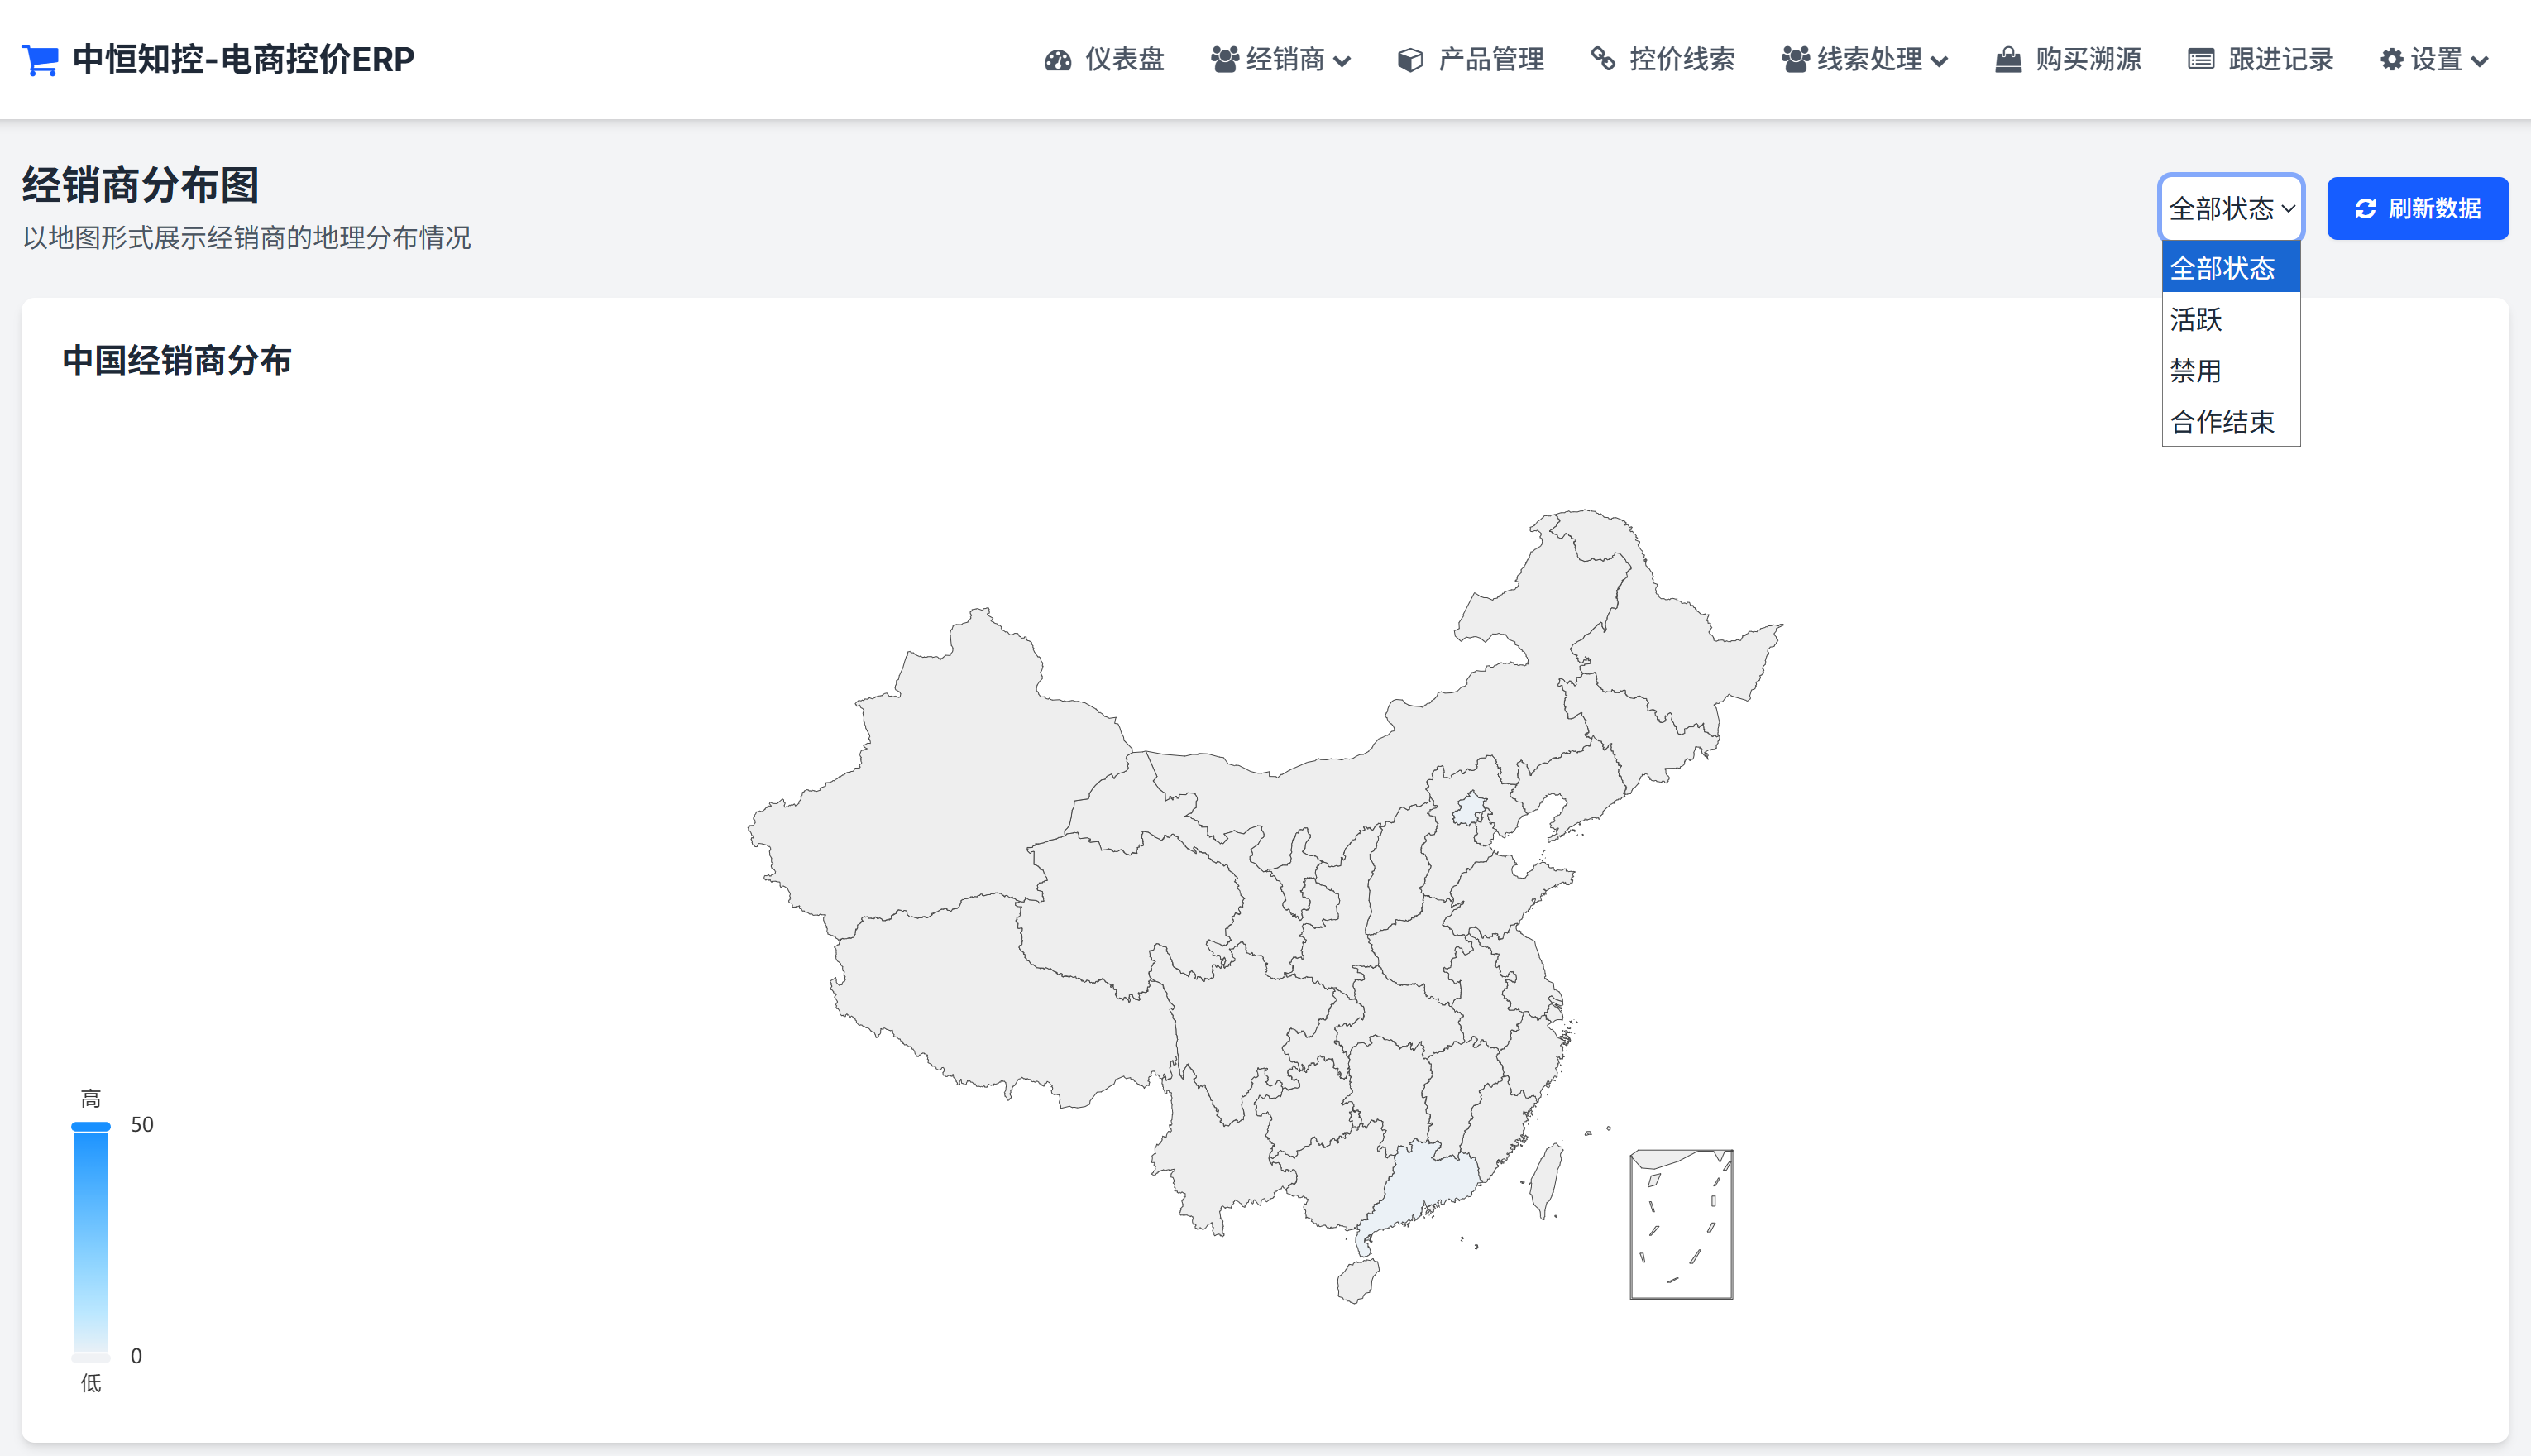Click the top handle of map legend slider
The image size is (2531, 1456).
(91, 1126)
